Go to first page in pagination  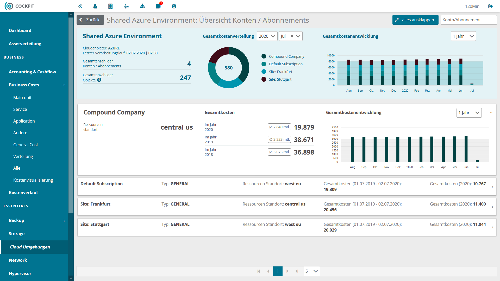[259, 271]
